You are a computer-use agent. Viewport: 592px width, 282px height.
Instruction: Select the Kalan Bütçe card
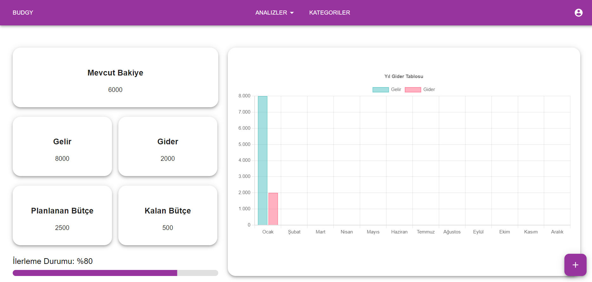coord(168,215)
